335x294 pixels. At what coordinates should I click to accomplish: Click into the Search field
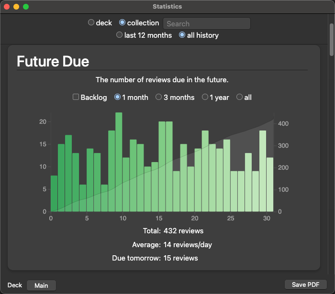coord(207,23)
